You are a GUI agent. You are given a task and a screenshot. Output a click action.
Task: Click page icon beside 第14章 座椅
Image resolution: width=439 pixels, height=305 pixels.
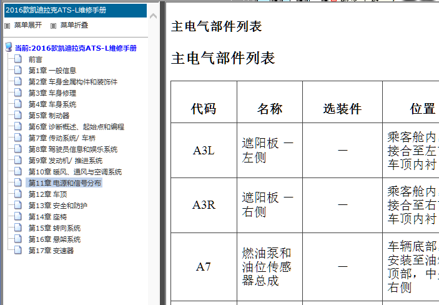click(x=18, y=216)
